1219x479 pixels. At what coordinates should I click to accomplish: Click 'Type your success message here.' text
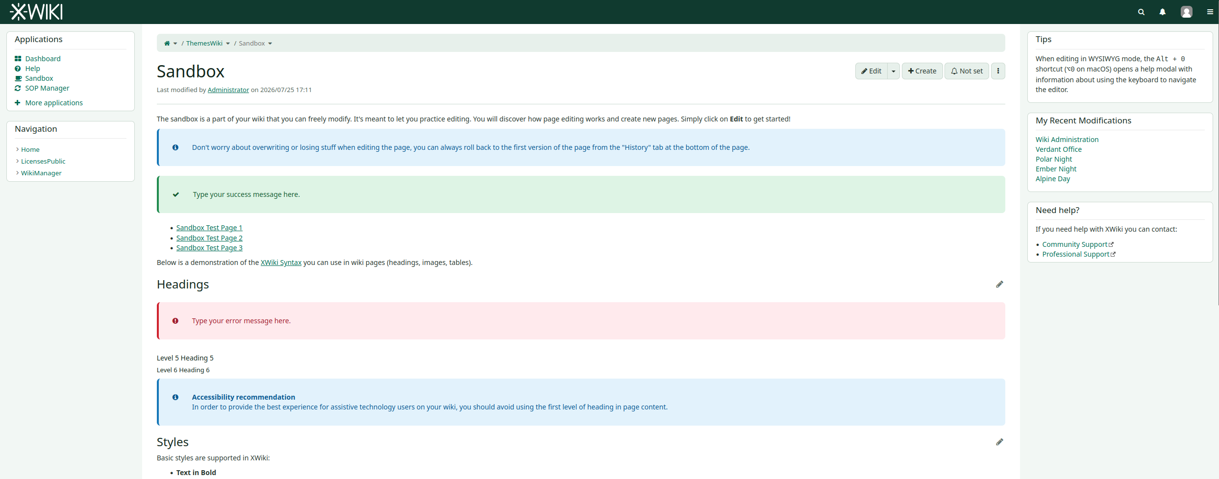click(x=247, y=194)
